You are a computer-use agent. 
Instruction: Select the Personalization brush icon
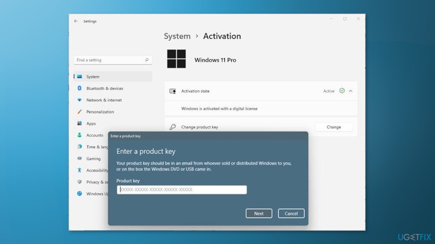click(x=79, y=112)
